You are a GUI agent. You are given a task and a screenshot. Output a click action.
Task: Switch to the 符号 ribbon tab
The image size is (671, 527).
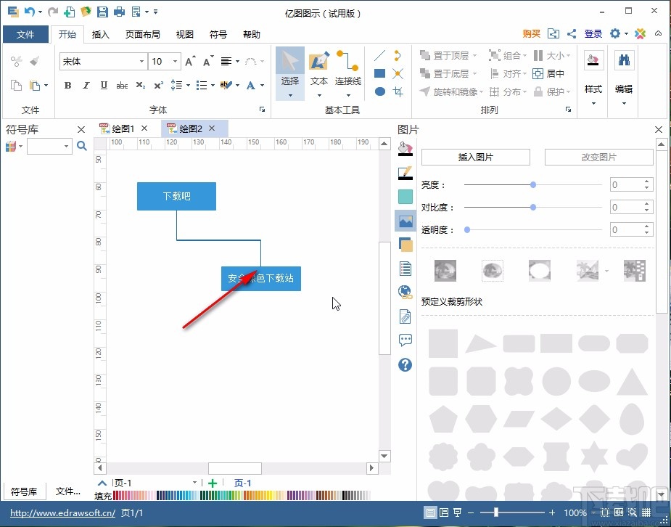tap(218, 34)
